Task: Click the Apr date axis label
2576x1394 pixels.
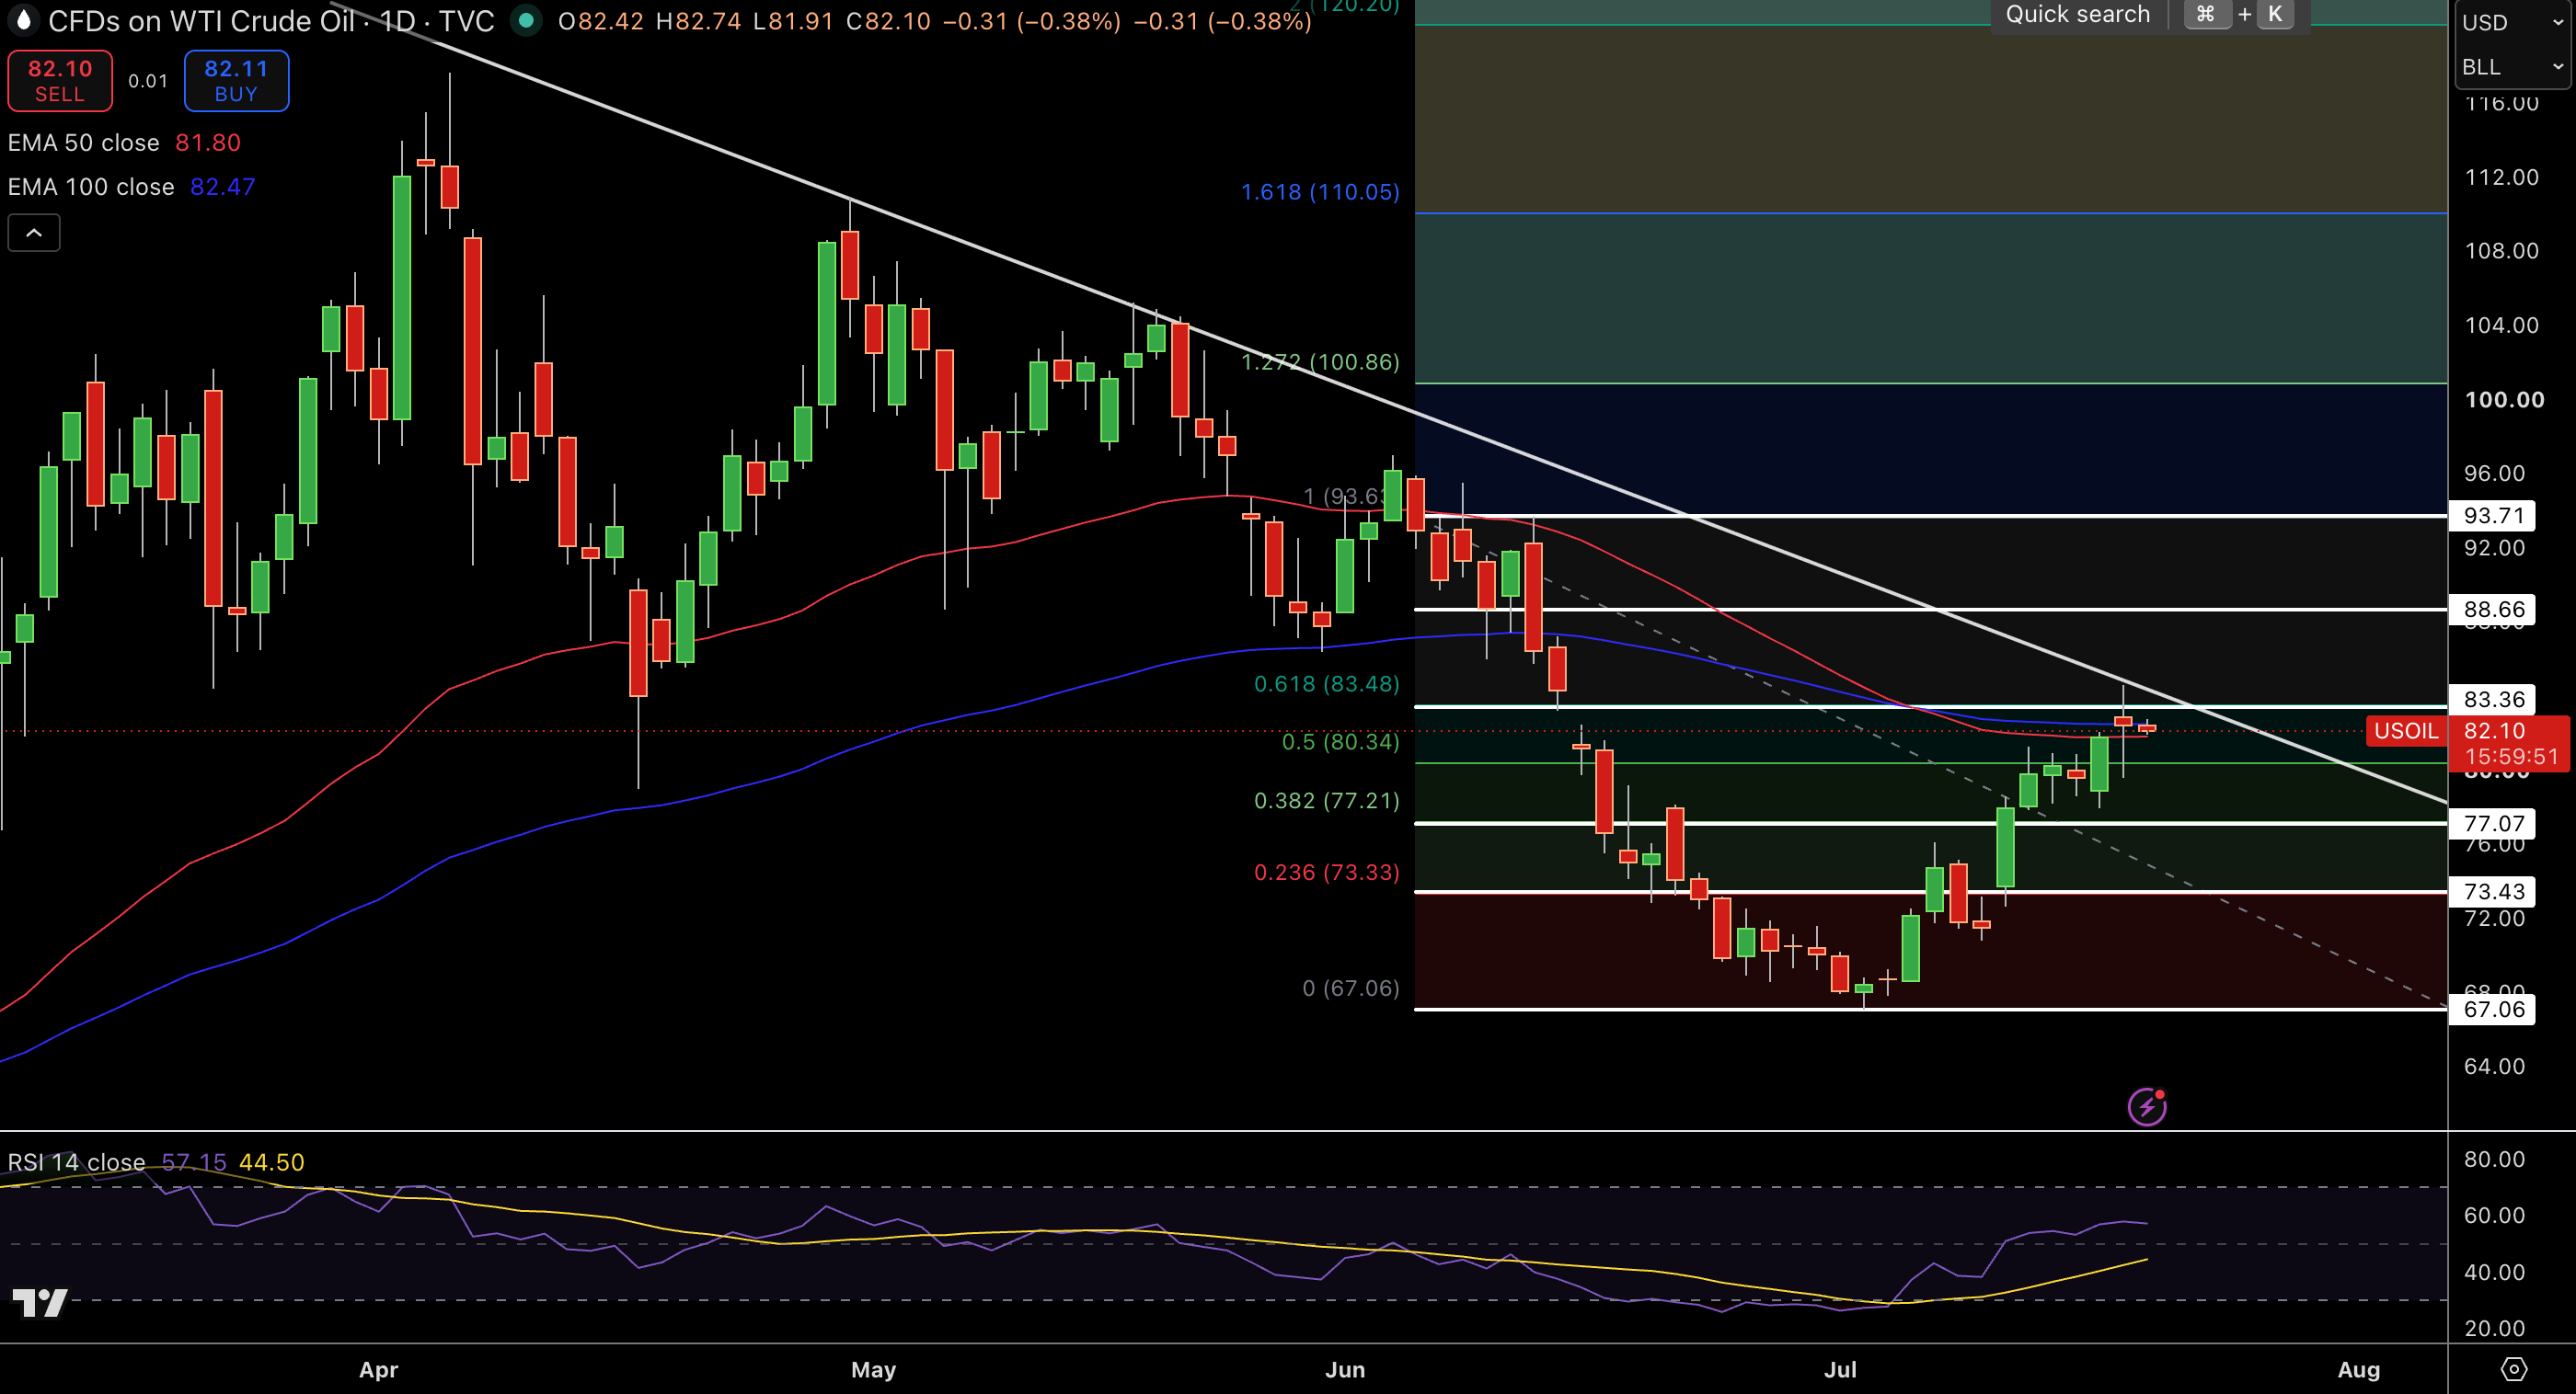Action: (379, 1369)
